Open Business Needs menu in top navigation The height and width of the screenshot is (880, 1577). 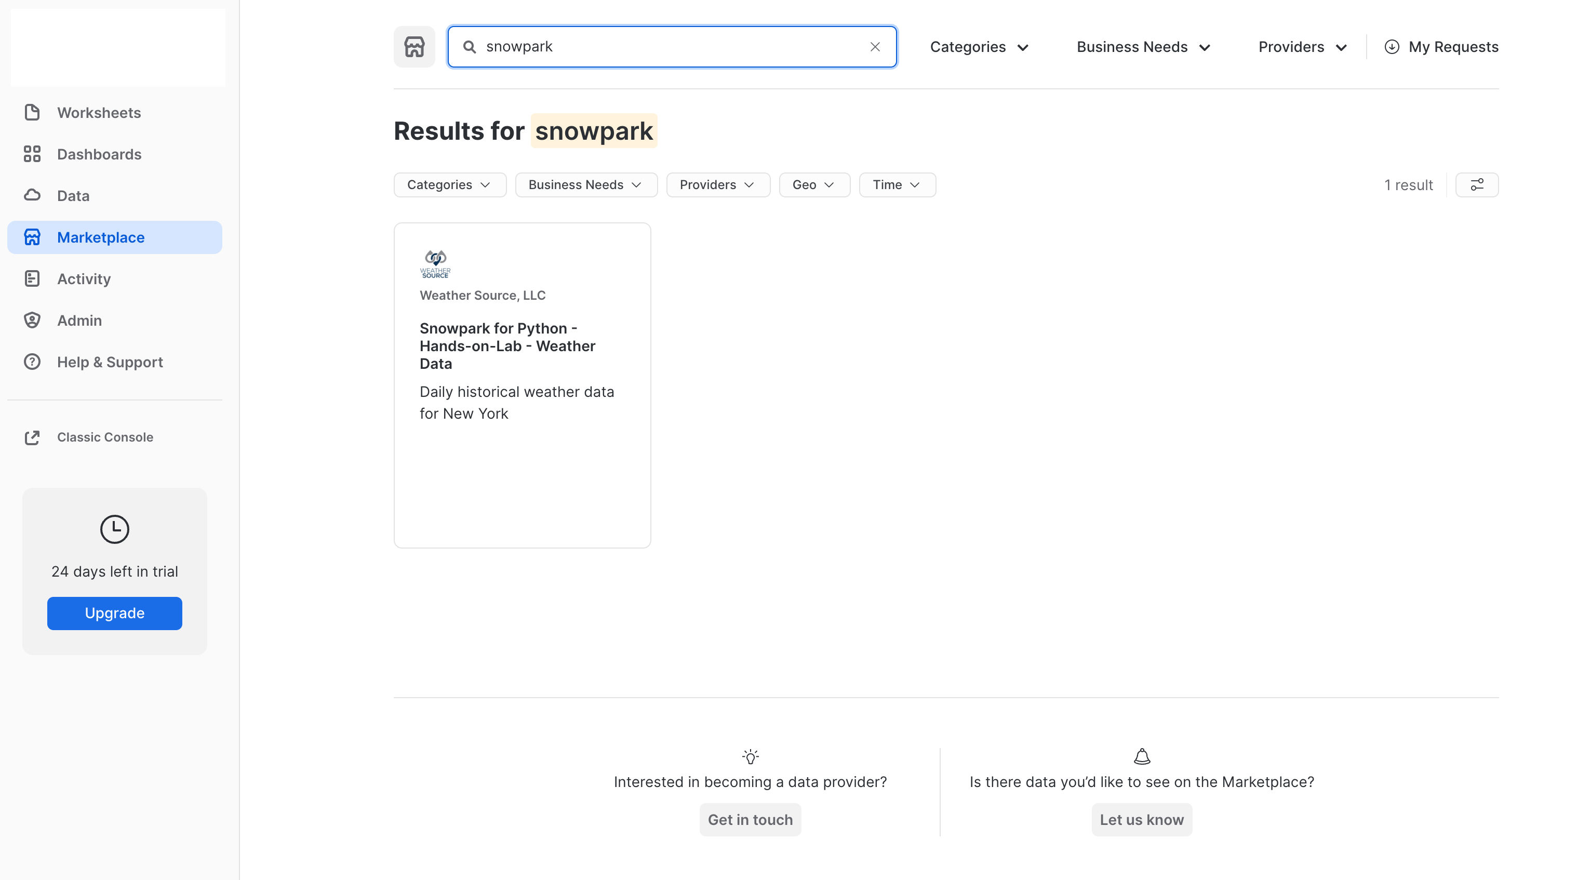point(1143,47)
